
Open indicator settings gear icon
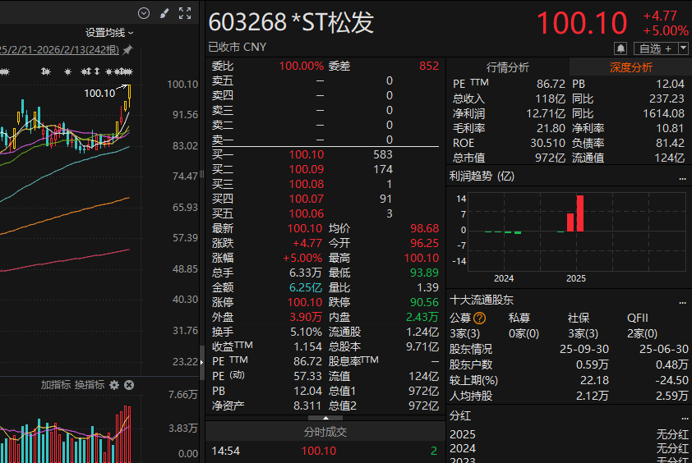point(114,385)
